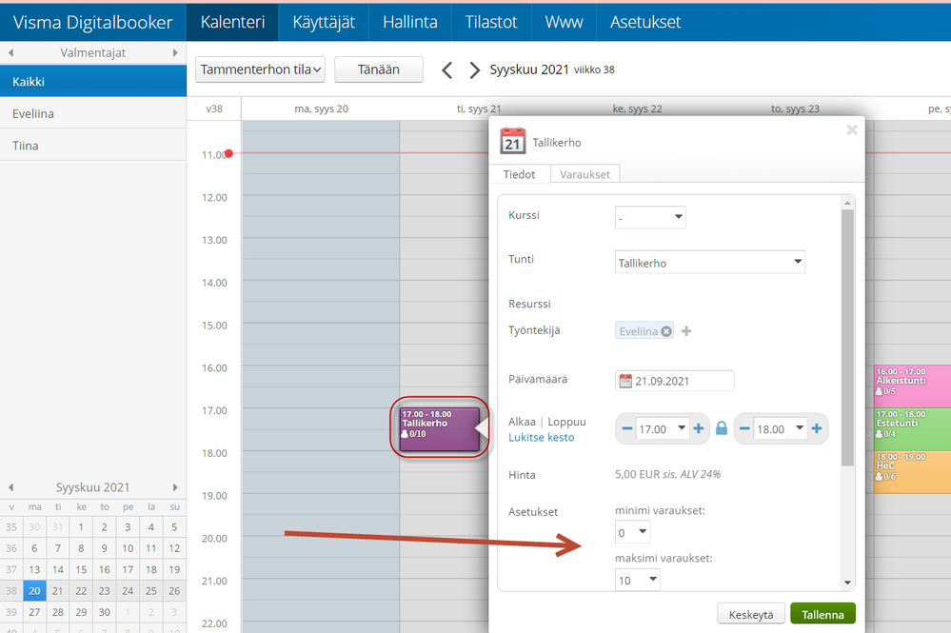Open Tammenterhon tila location dropdown
This screenshot has height=633, width=951.
pos(260,69)
